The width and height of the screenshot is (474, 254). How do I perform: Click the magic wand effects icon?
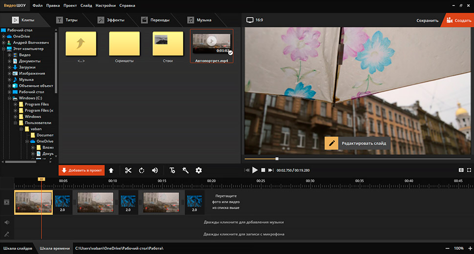coord(185,170)
